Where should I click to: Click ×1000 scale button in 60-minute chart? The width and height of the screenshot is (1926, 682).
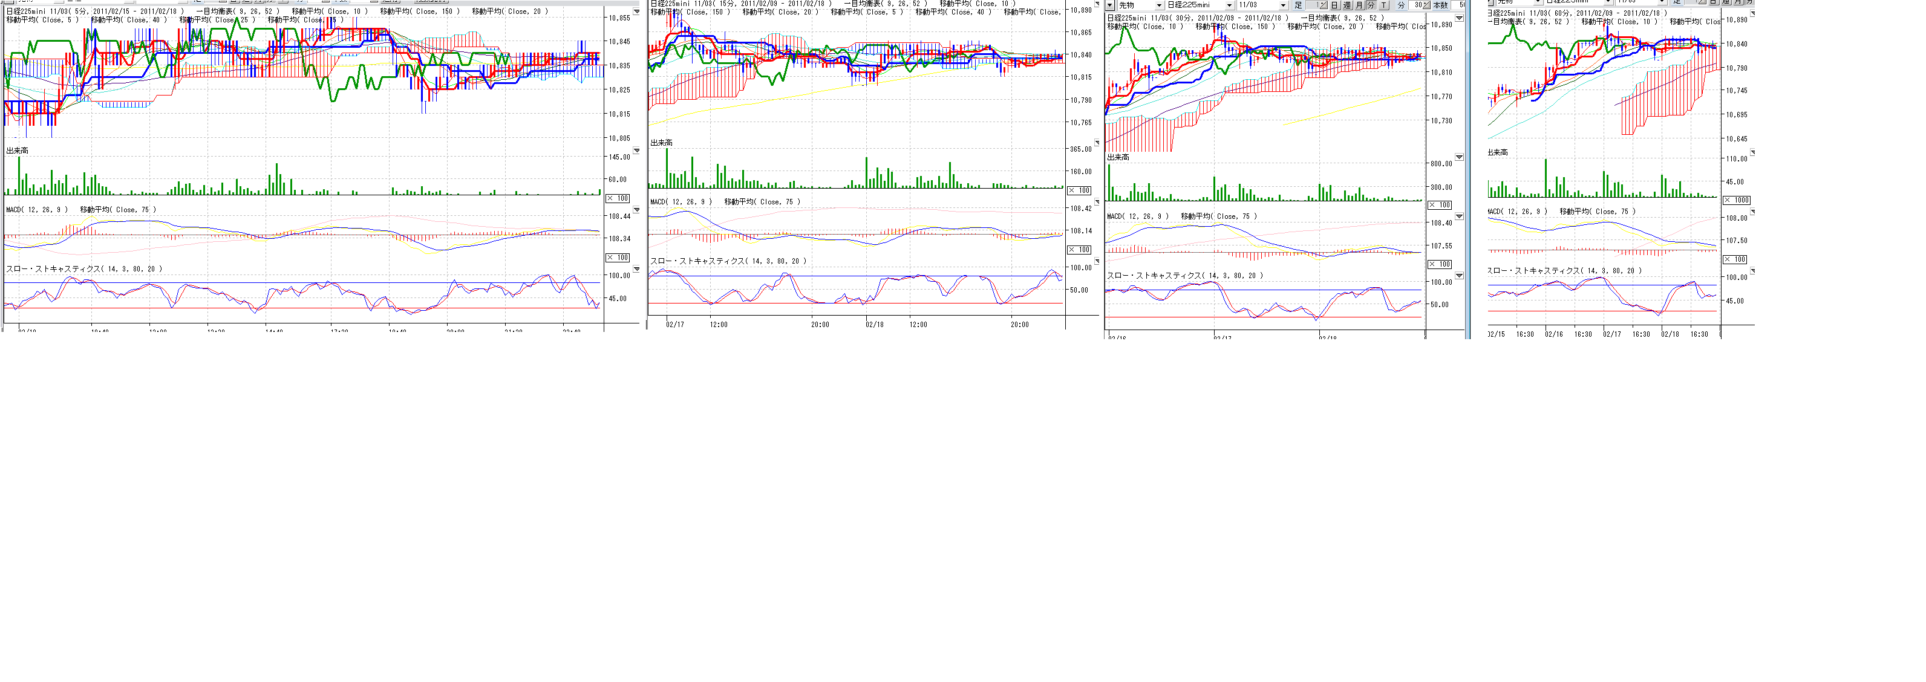pyautogui.click(x=1736, y=200)
